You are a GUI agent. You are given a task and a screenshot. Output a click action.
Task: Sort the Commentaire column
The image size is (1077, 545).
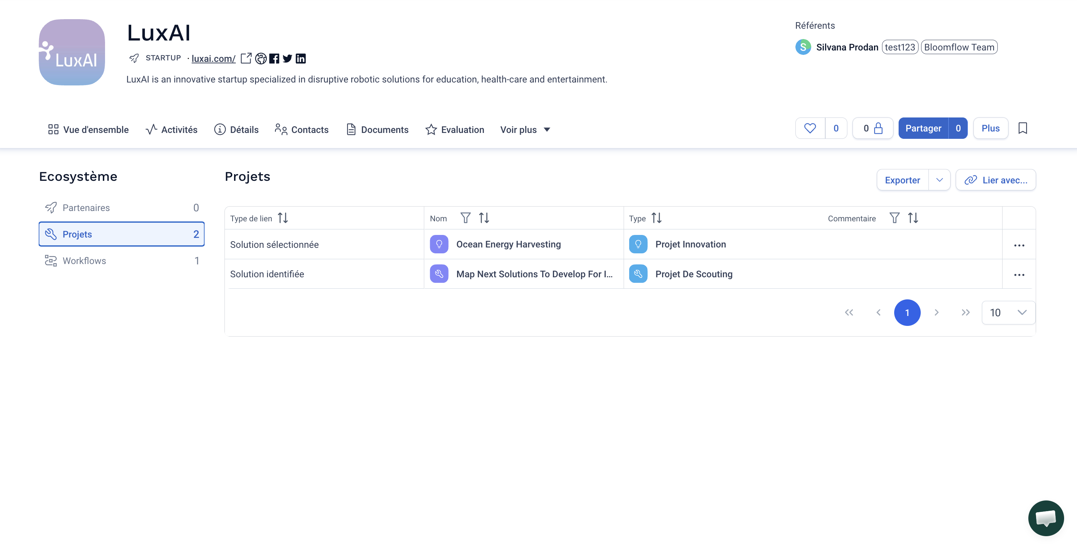pyautogui.click(x=913, y=218)
